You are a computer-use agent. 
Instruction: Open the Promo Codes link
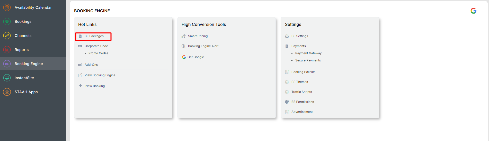pyautogui.click(x=98, y=53)
